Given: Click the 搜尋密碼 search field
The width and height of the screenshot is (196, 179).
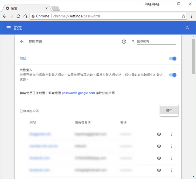Looking at the screenshot, I should coord(156,41).
